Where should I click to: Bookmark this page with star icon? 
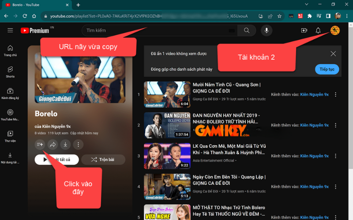pos(279,16)
